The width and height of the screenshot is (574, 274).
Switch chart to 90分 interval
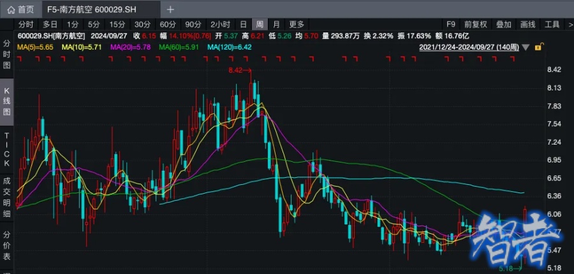(x=193, y=24)
